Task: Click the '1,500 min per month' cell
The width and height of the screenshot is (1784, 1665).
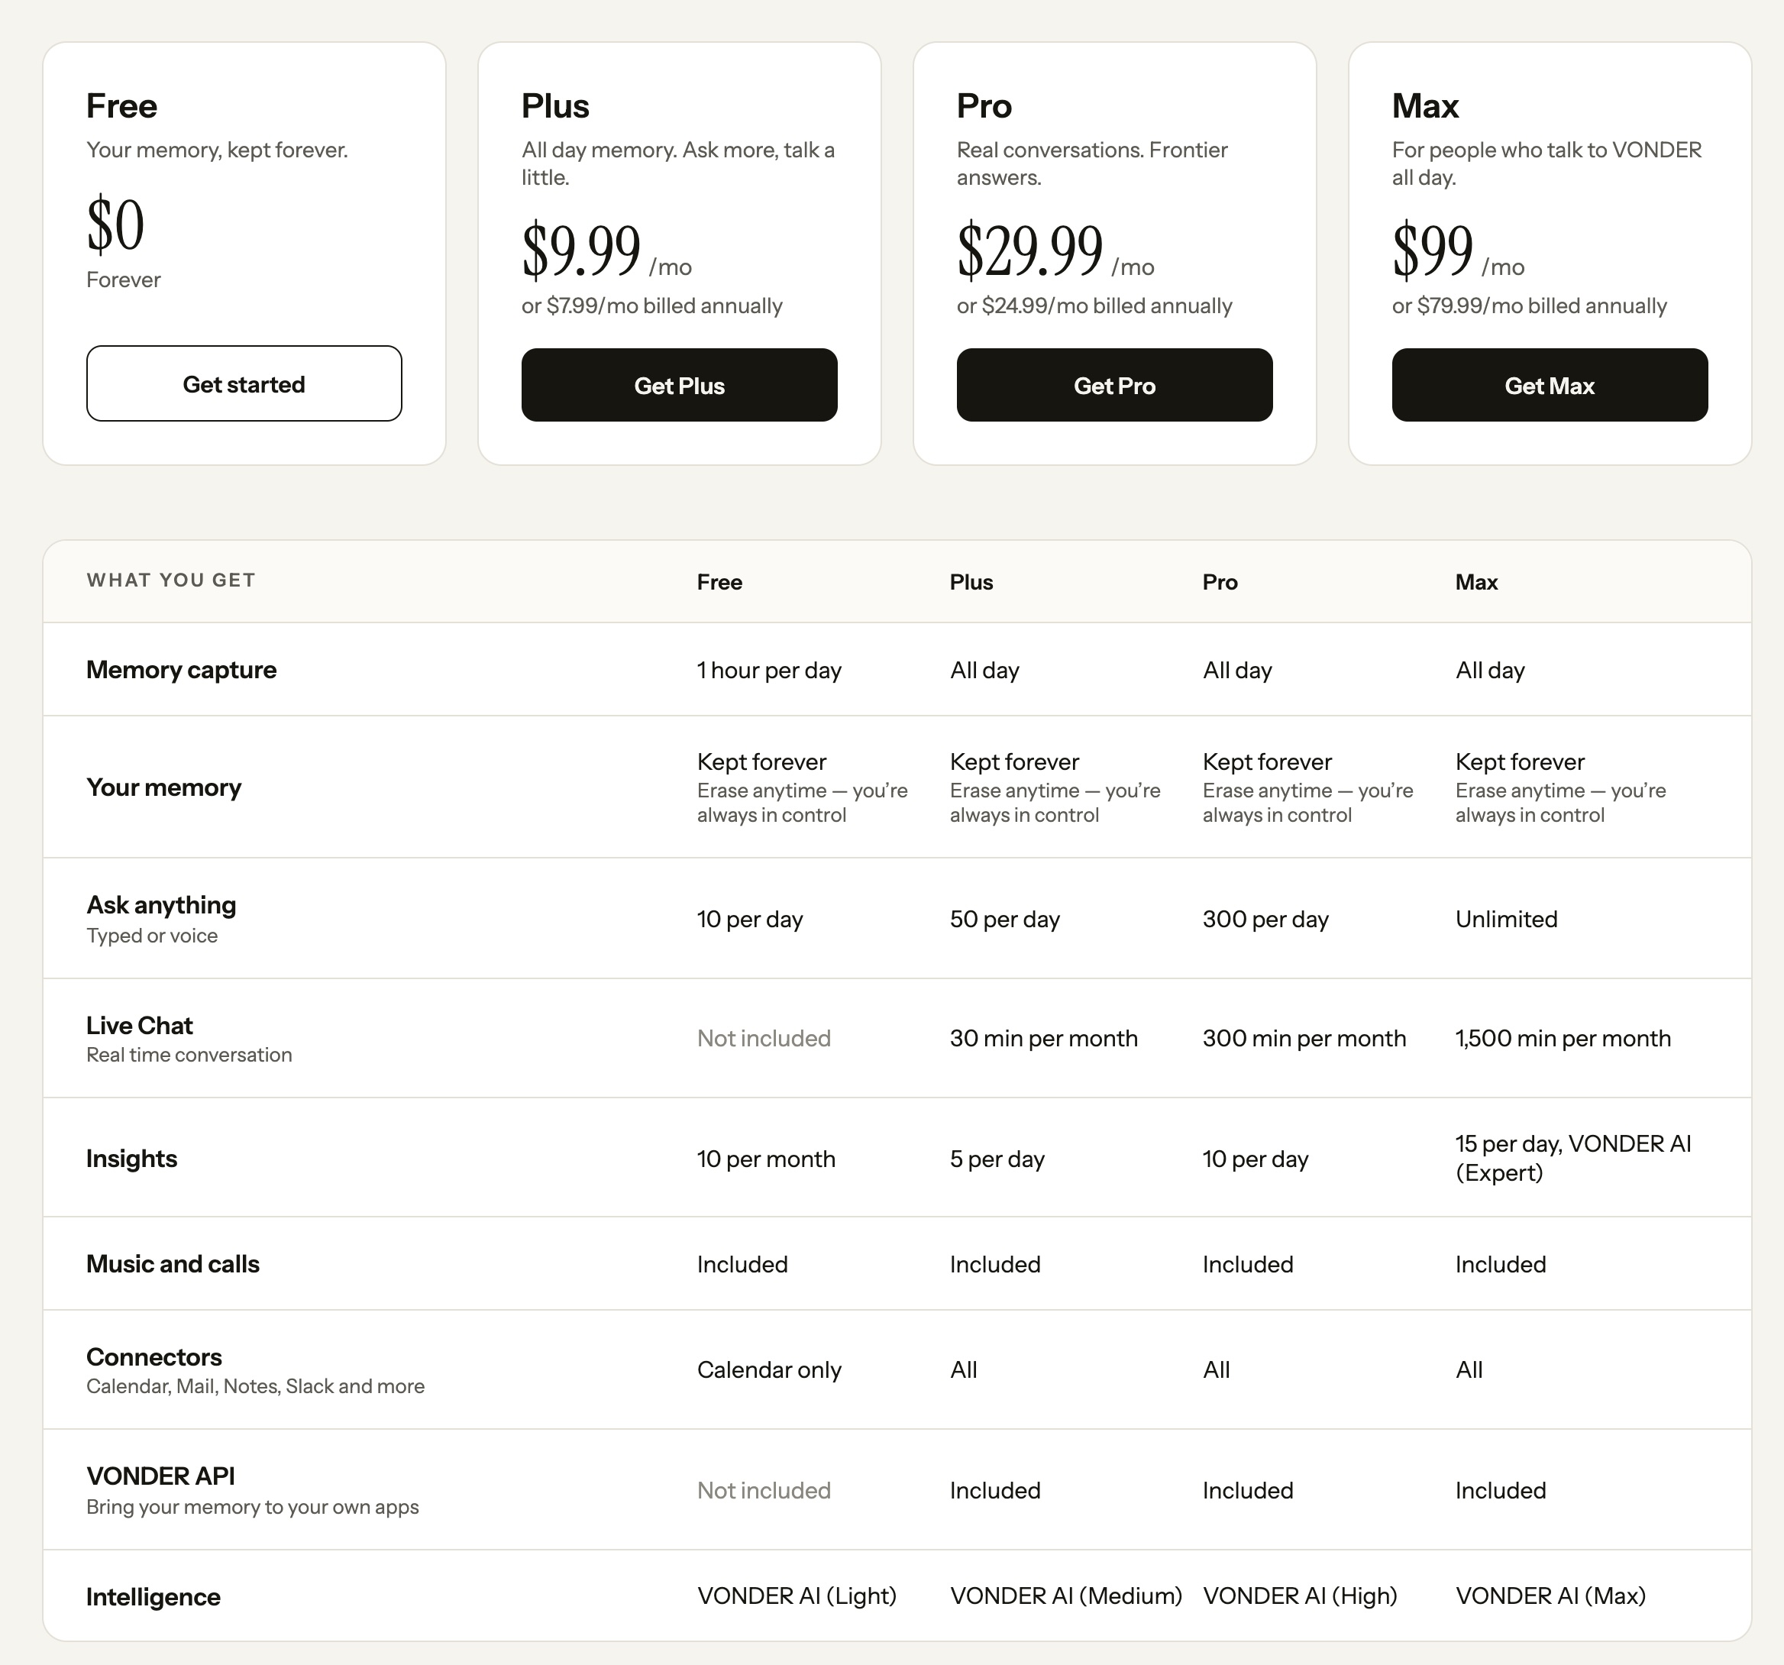Action: [x=1563, y=1039]
